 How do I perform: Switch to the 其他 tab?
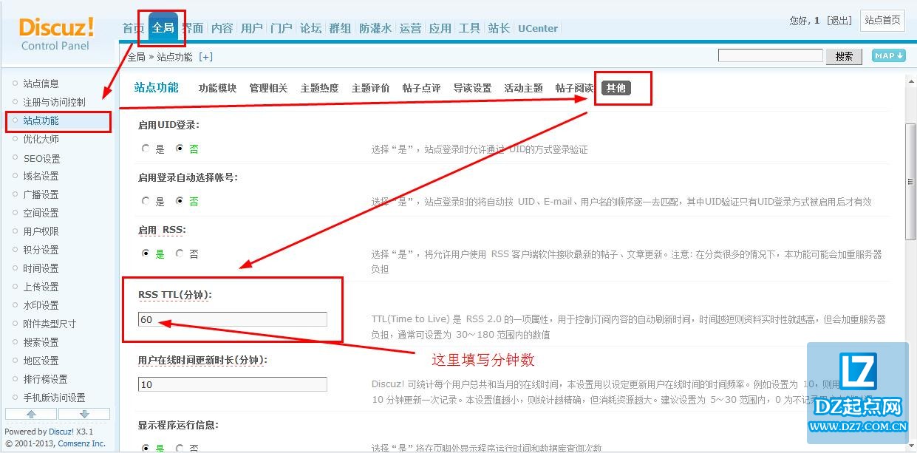[x=616, y=88]
